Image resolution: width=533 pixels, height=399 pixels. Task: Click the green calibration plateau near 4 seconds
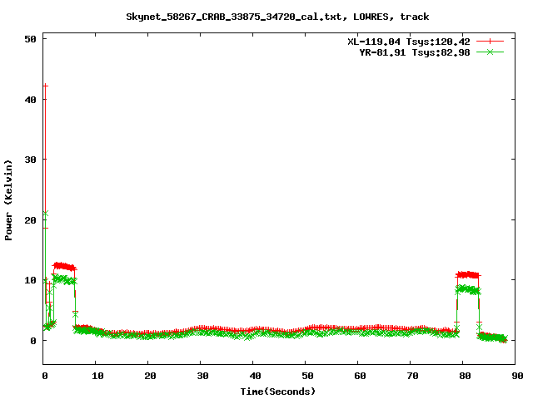64,280
